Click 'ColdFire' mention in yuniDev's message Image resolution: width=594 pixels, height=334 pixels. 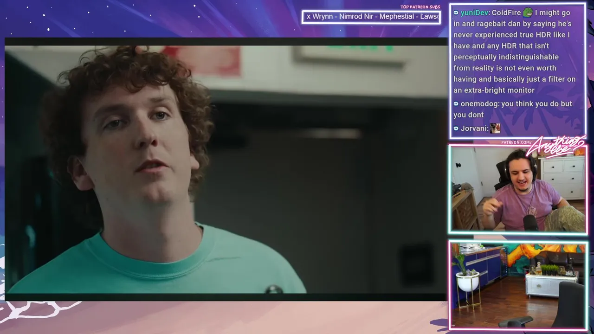click(x=506, y=13)
